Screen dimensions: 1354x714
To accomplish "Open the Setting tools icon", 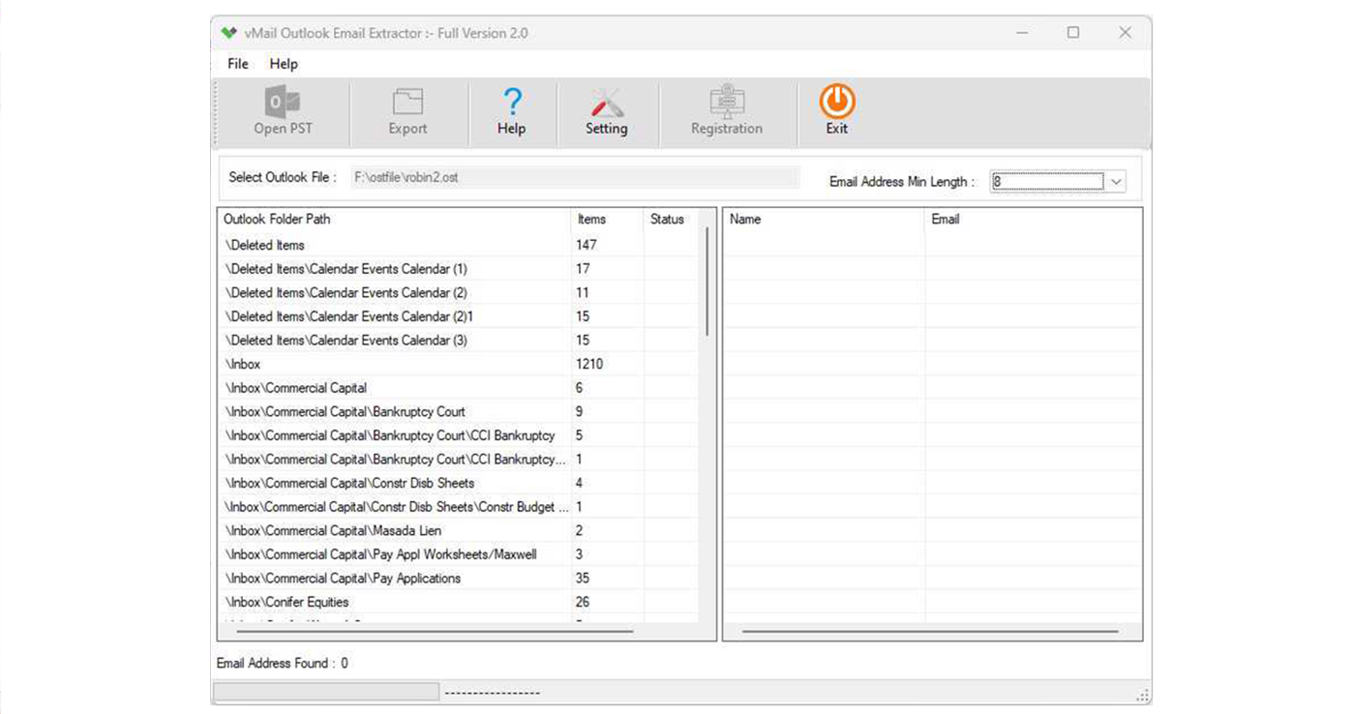I will point(606,111).
